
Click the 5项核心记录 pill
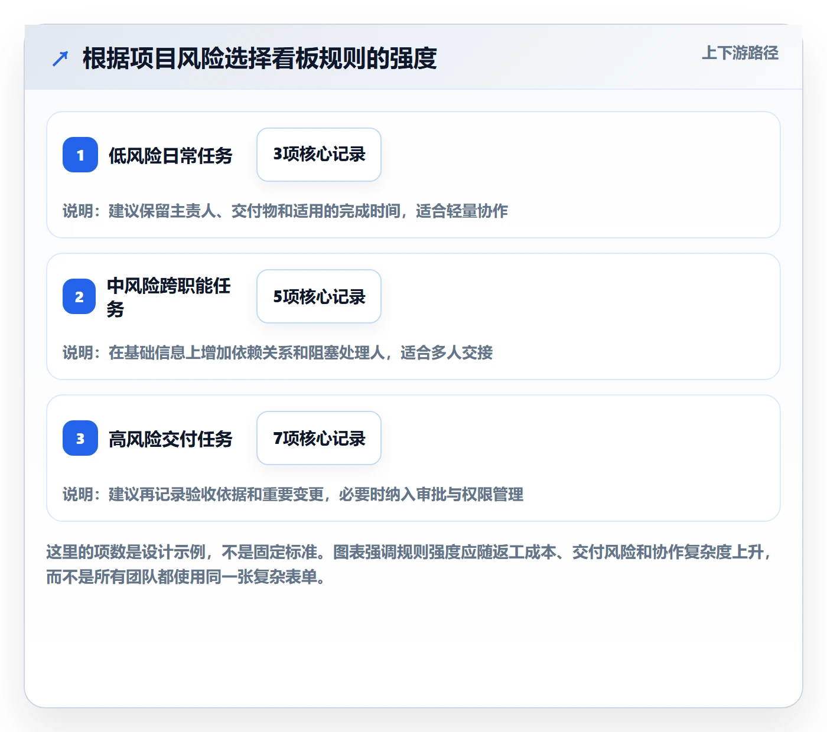pos(319,296)
